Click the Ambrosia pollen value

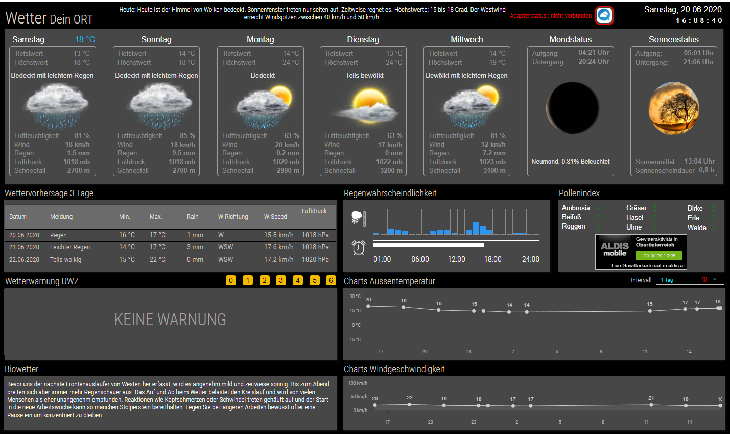598,208
